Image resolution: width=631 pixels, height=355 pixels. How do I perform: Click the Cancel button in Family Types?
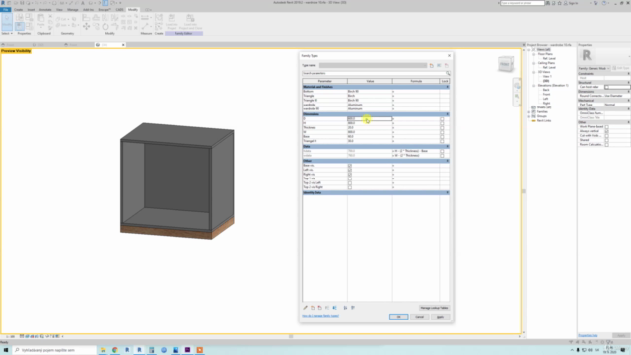419,317
